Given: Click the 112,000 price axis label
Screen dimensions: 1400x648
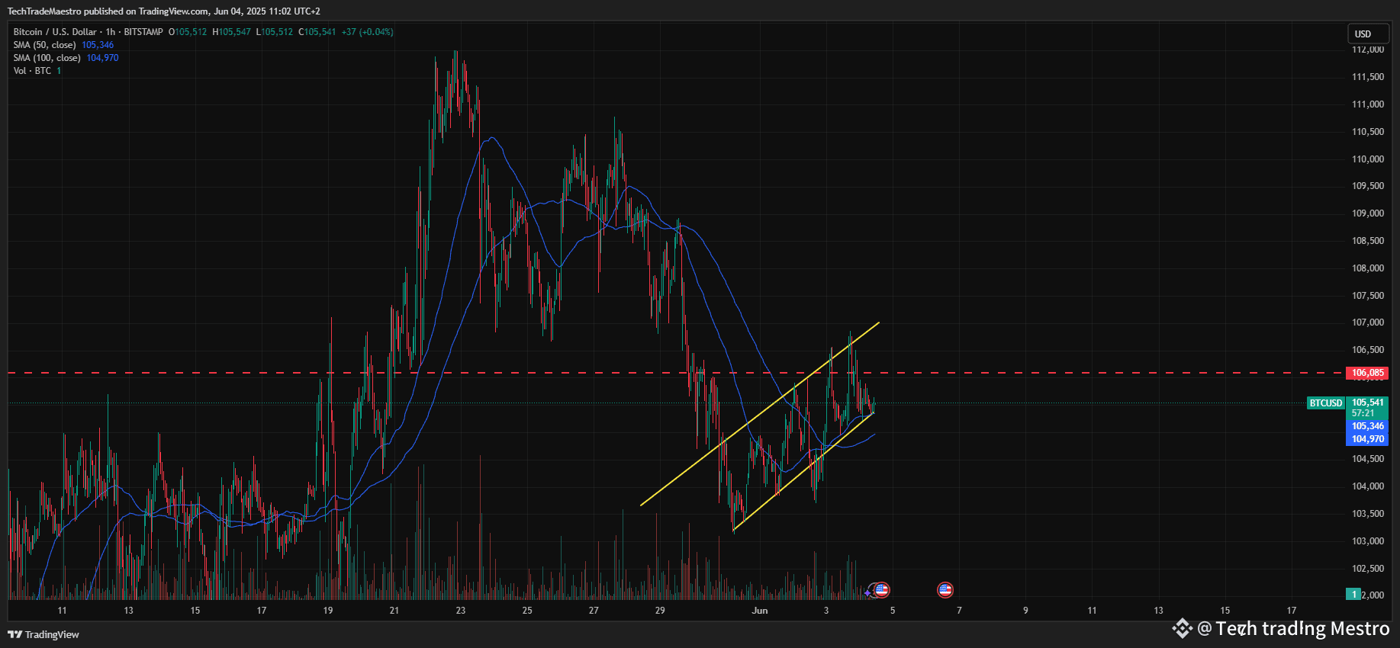Looking at the screenshot, I should (1368, 50).
